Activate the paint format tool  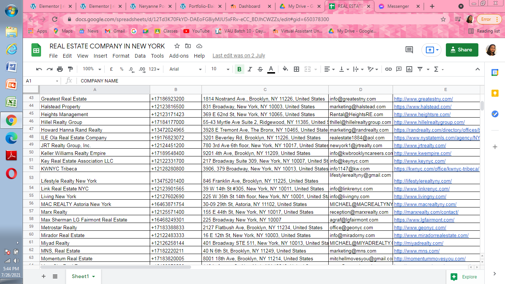point(70,69)
